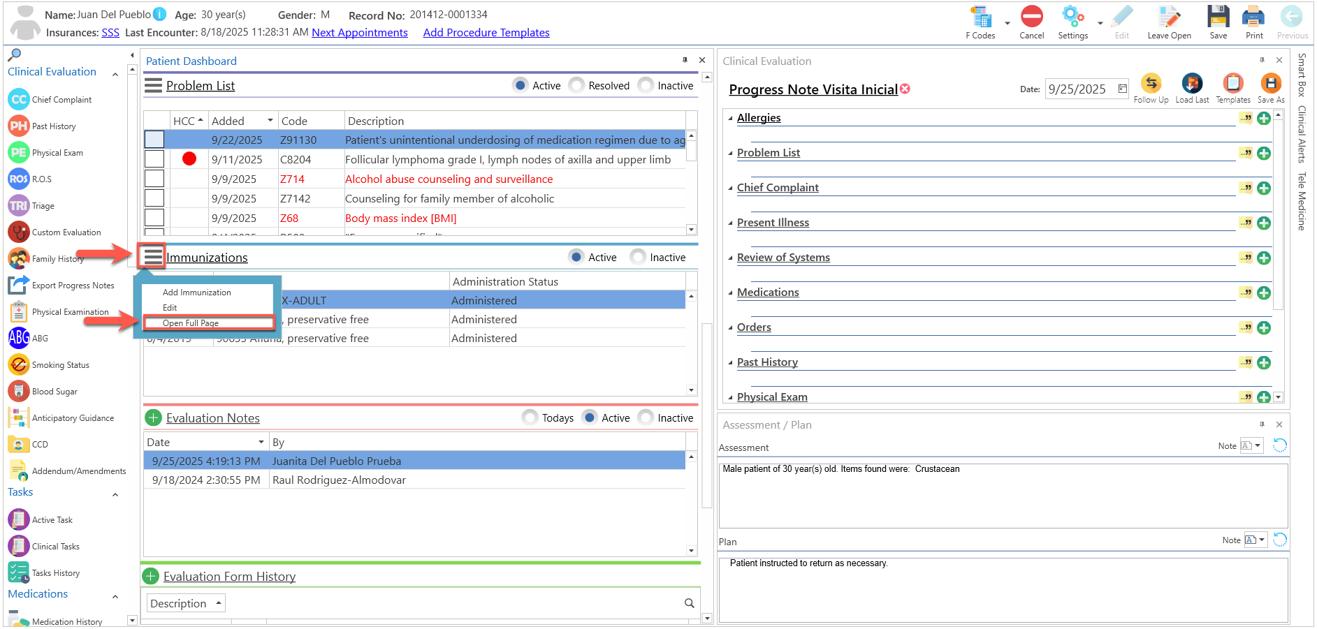Click the Assessment text field
This screenshot has width=1317, height=629.
click(x=1003, y=496)
